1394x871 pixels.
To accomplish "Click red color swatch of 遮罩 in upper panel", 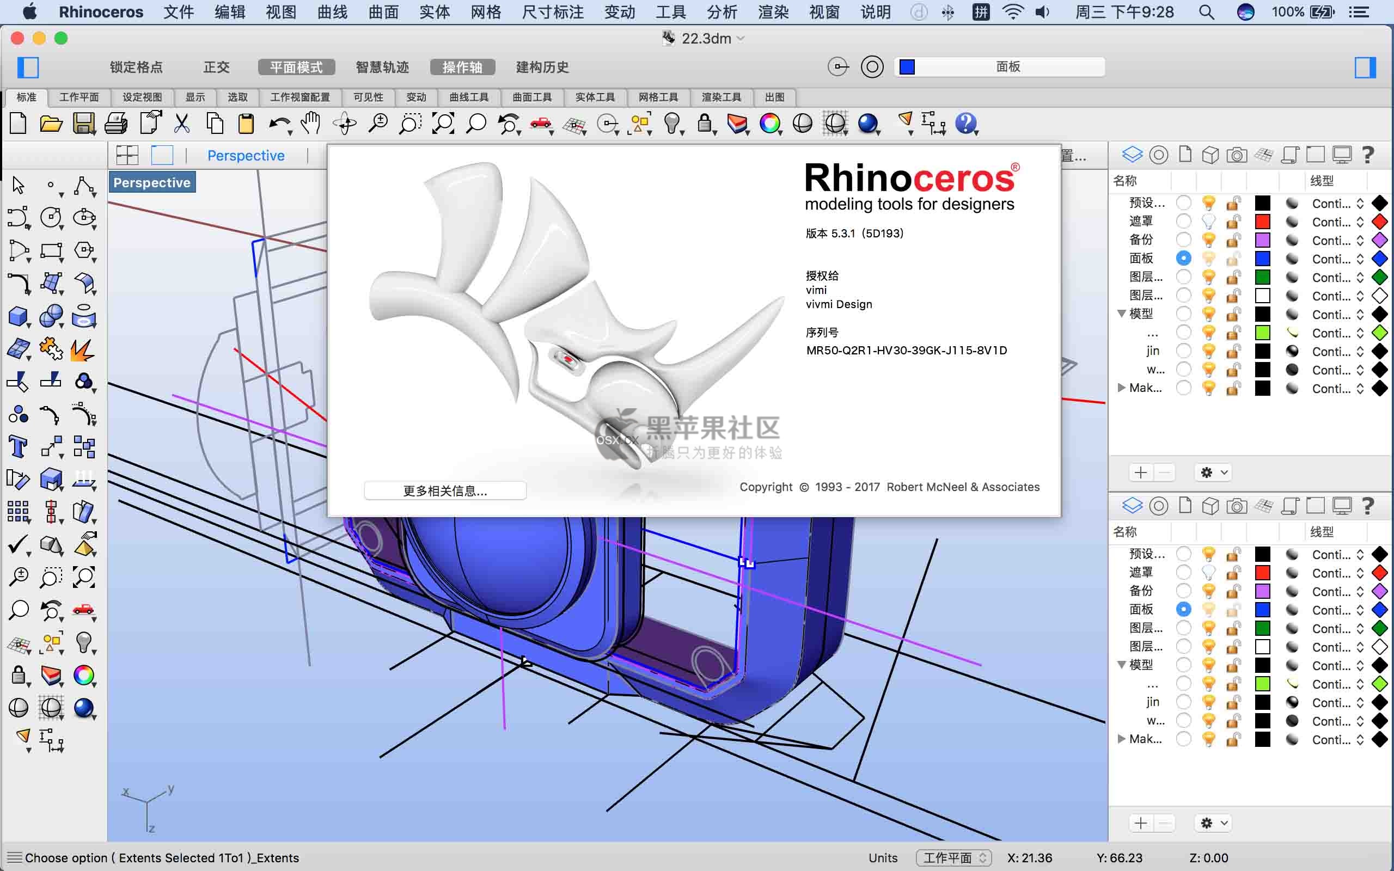I will (1262, 221).
